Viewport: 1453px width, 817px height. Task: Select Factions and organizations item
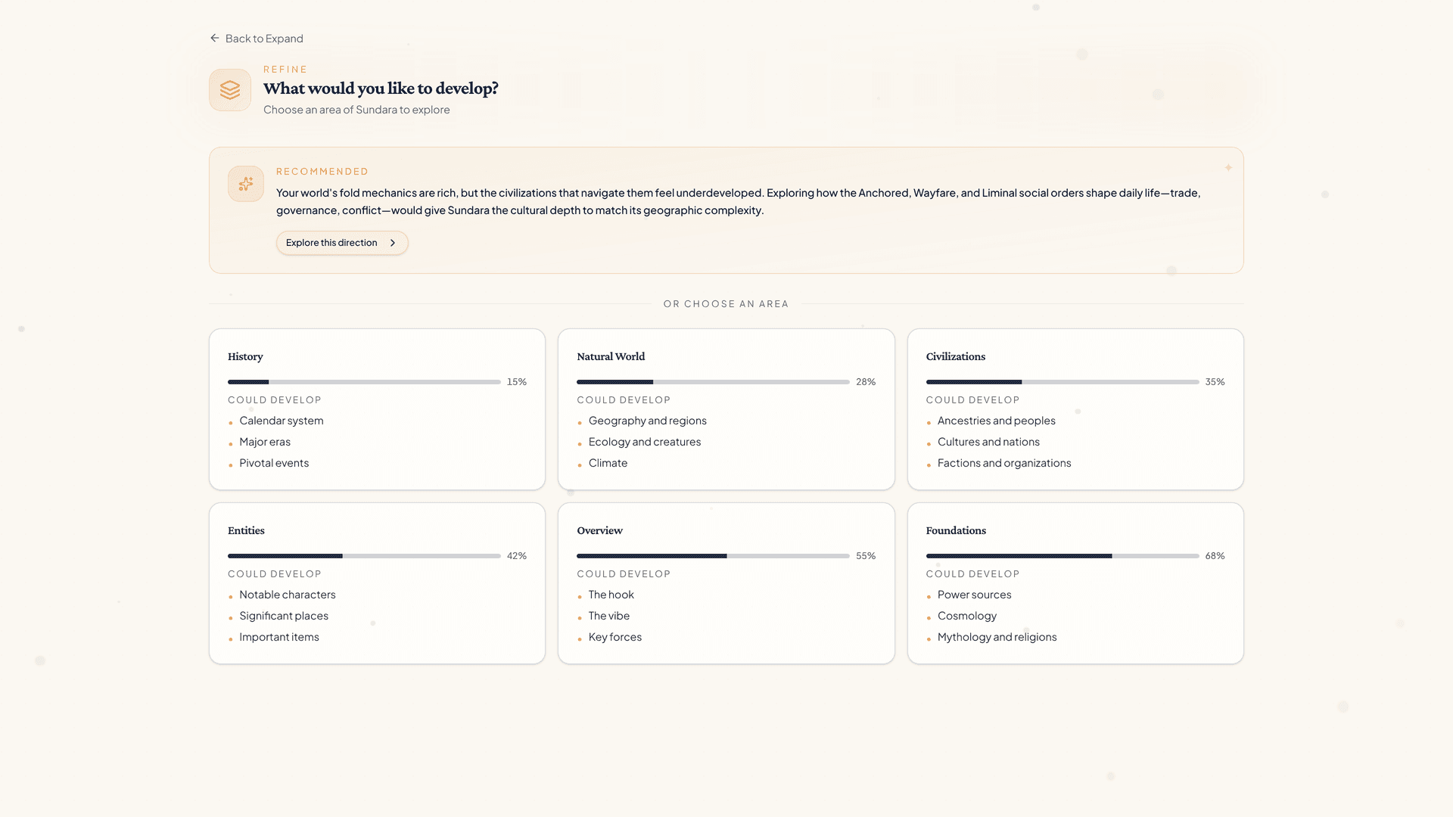coord(1003,463)
